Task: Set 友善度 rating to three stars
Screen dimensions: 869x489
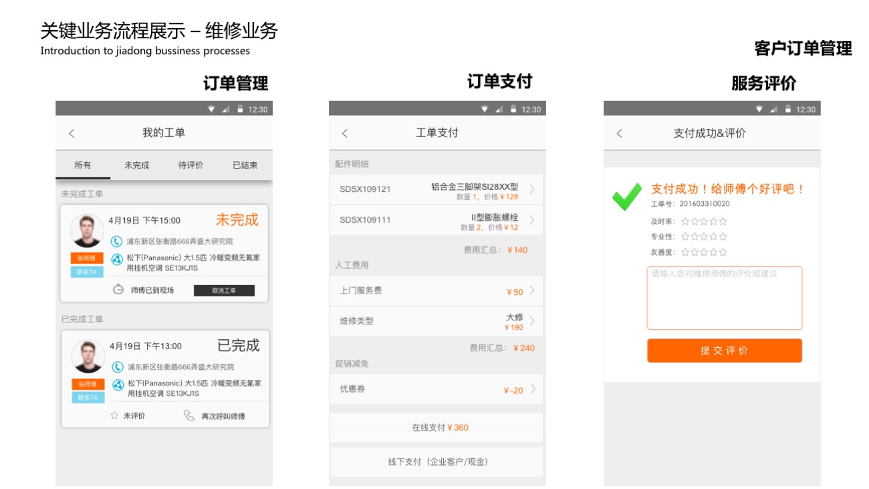Action: (704, 252)
